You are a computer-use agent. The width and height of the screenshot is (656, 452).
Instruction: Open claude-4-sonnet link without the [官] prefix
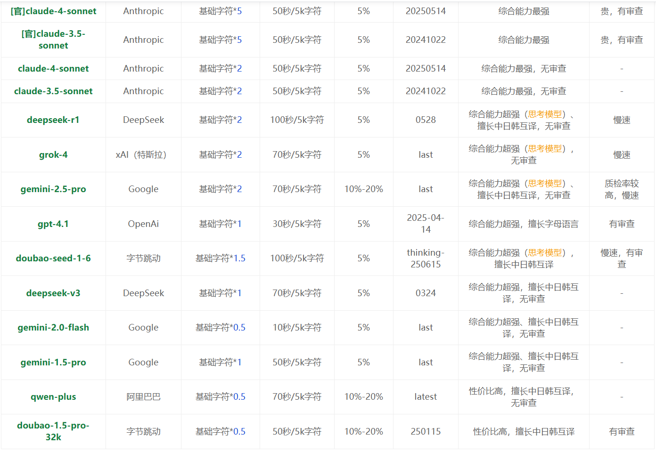pos(53,69)
